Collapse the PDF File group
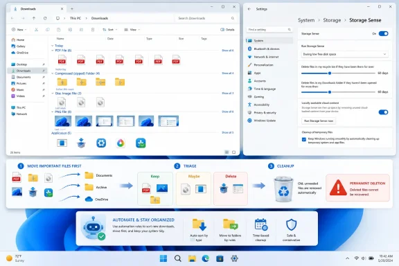The width and height of the screenshot is (399, 266). 53,51
